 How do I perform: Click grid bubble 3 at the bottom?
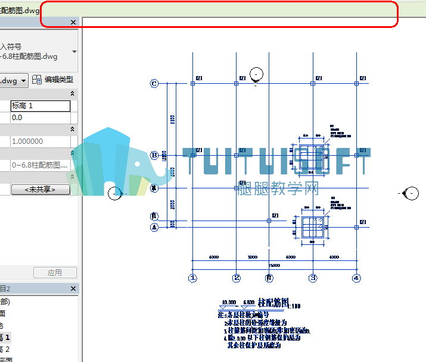[313, 278]
